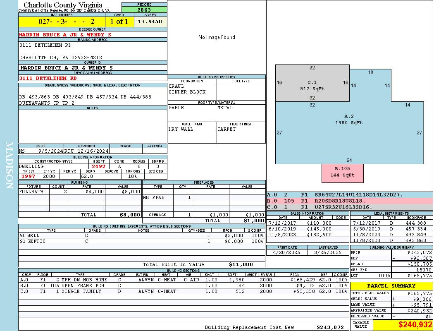434x331 pixels.
Task: Select the $182,500 sale amount entry
Action: click(x=319, y=235)
